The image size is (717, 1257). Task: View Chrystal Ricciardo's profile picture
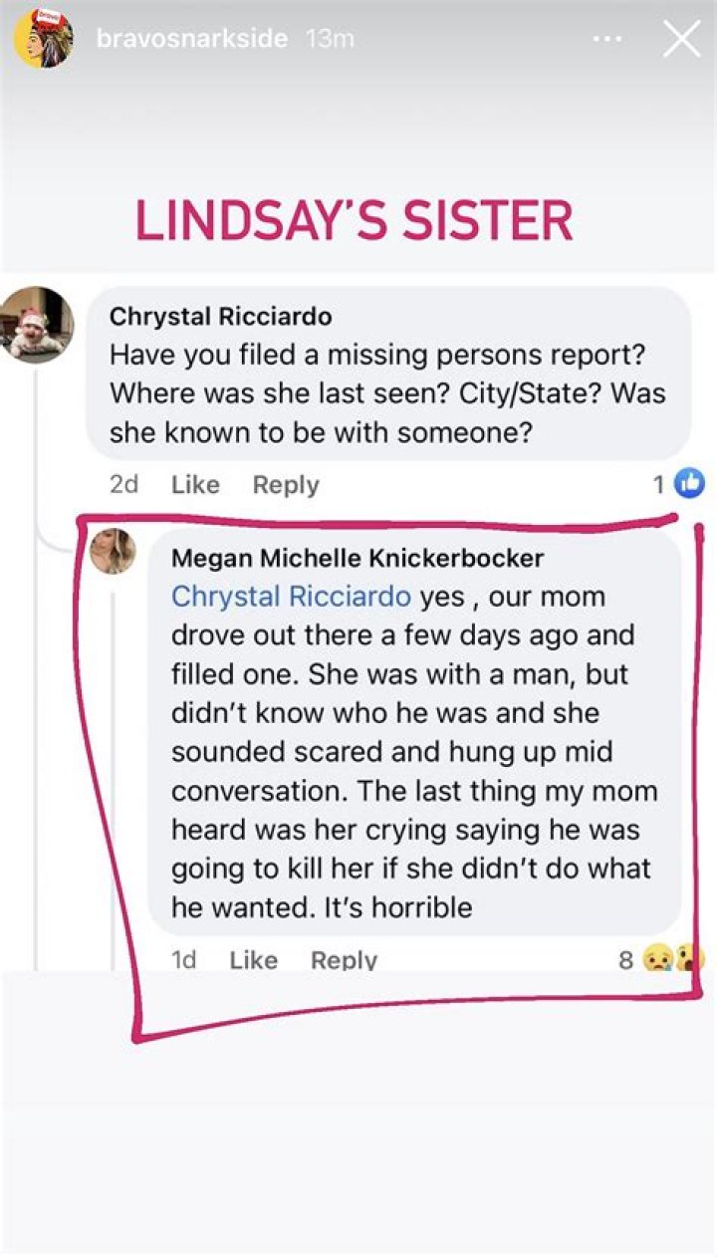[36, 324]
